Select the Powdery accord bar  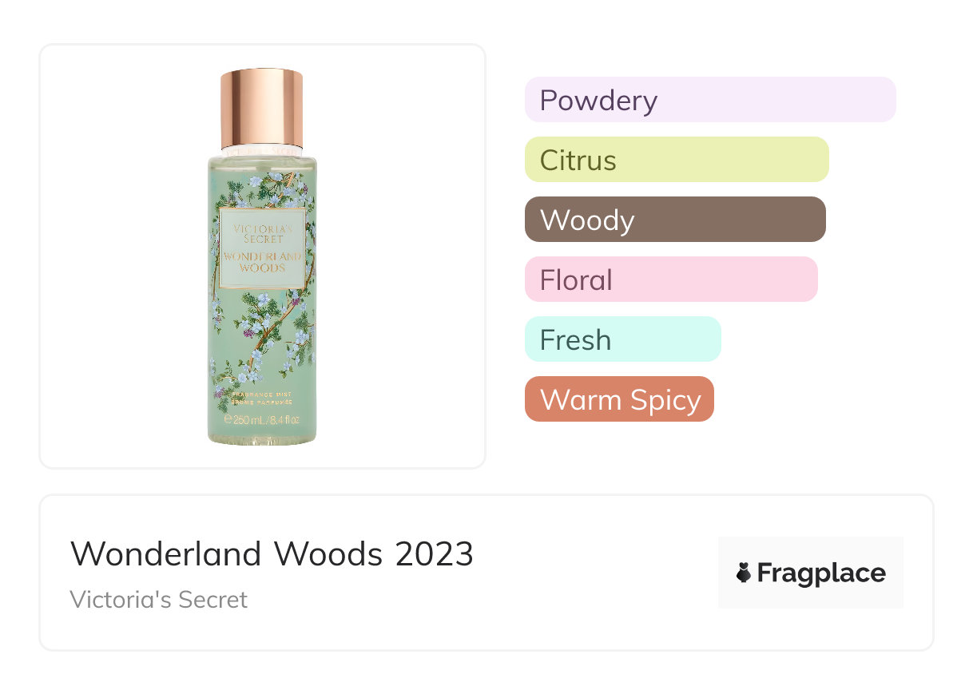coord(710,100)
